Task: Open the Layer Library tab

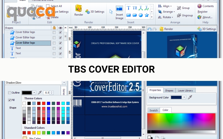Action: [185, 91]
